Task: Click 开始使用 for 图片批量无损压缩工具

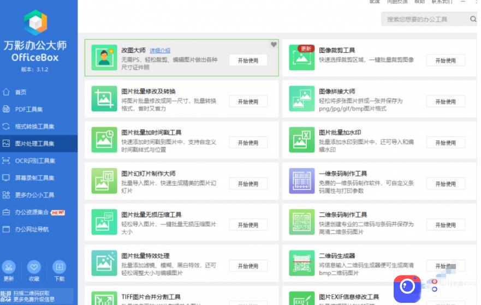Action: pos(248,225)
